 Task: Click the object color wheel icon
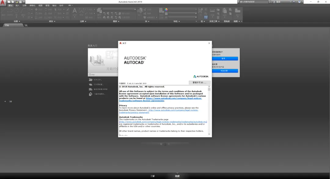tap(166, 9)
